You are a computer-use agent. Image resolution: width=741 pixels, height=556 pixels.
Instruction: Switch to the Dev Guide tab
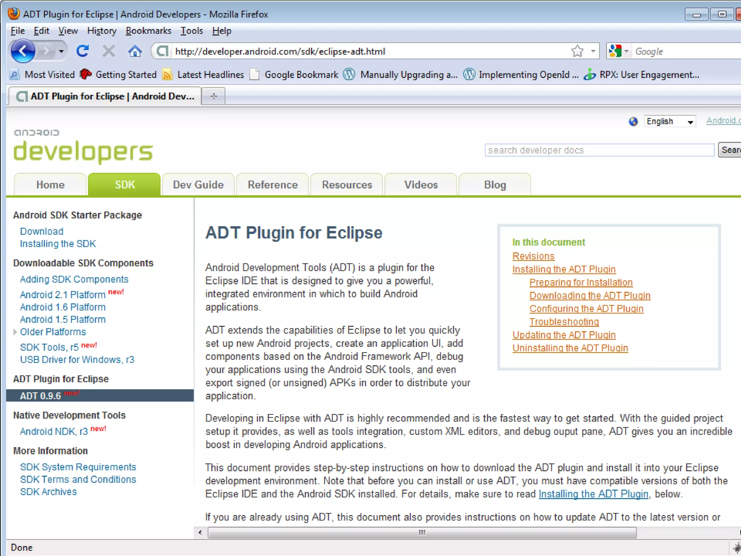coord(198,185)
